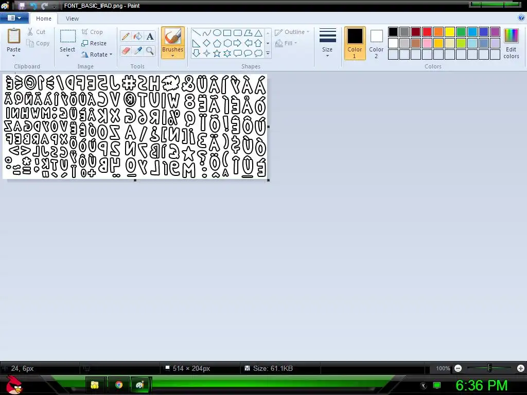Viewport: 527px width, 395px height.
Task: Click the Save icon in title bar
Action: point(22,6)
